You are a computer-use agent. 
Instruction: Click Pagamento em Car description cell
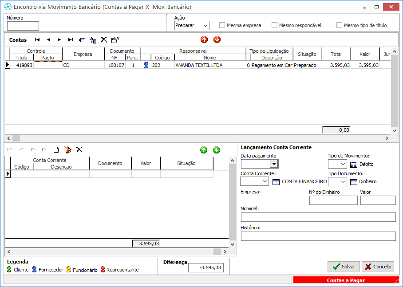click(272, 65)
